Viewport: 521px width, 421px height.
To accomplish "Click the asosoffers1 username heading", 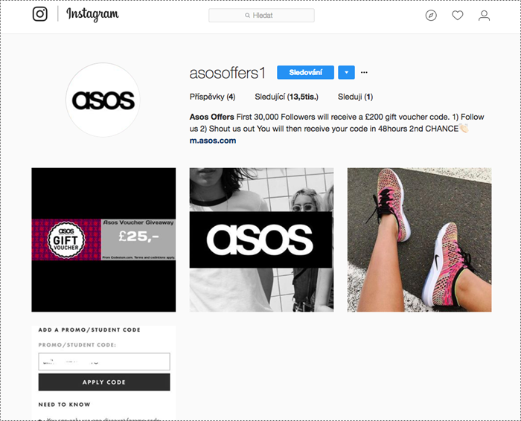I will [228, 73].
